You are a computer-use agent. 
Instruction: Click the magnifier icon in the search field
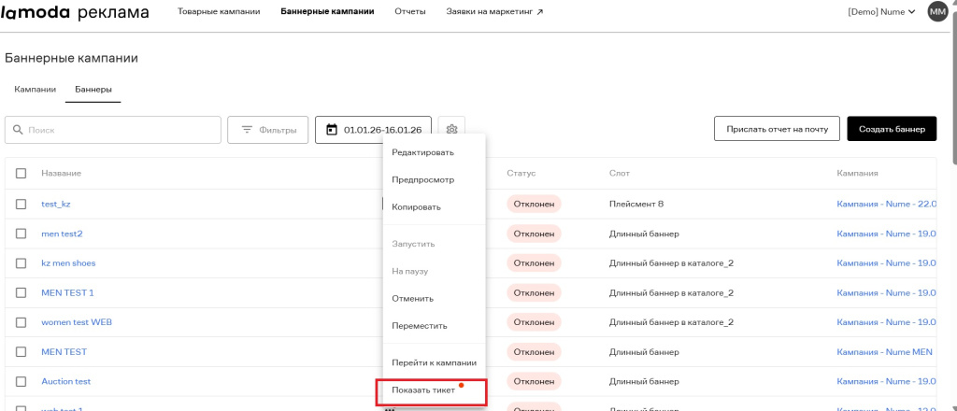(18, 130)
